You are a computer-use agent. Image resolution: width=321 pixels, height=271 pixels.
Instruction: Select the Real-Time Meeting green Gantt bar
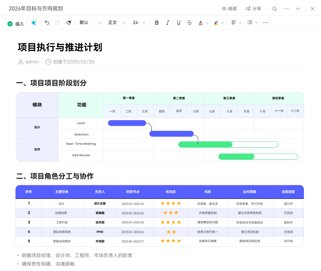click(x=205, y=144)
